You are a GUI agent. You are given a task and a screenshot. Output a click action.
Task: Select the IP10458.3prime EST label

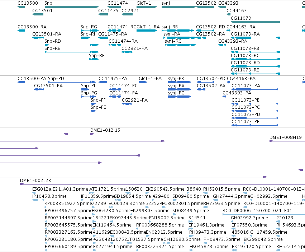tap(49, 196)
